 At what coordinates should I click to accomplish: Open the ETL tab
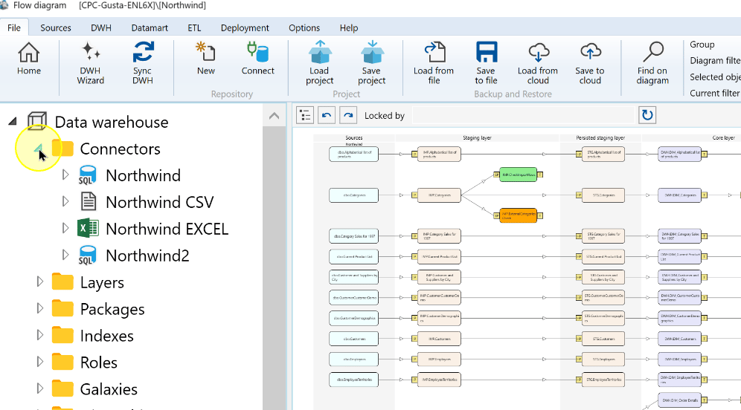tap(194, 27)
